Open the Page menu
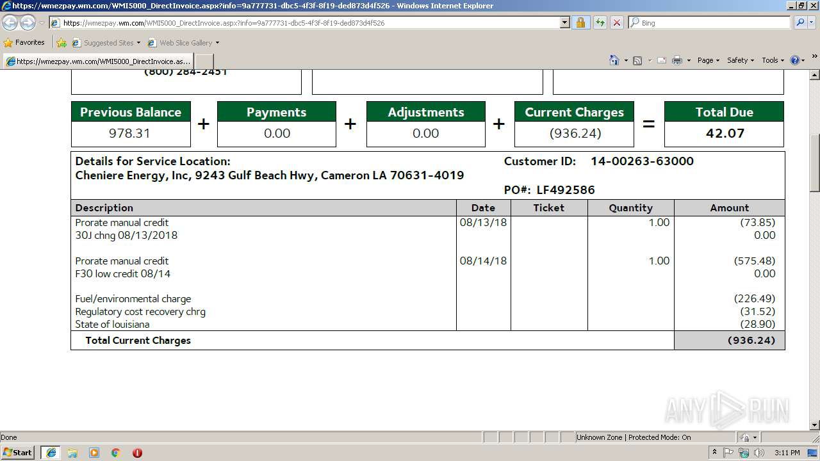 [x=708, y=60]
